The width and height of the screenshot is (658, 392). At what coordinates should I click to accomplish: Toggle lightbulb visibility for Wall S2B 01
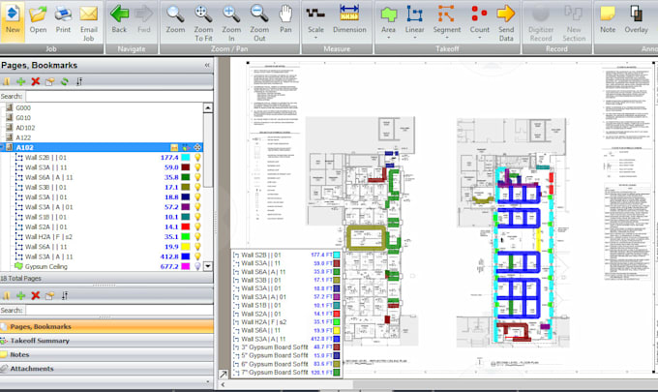[x=197, y=158]
